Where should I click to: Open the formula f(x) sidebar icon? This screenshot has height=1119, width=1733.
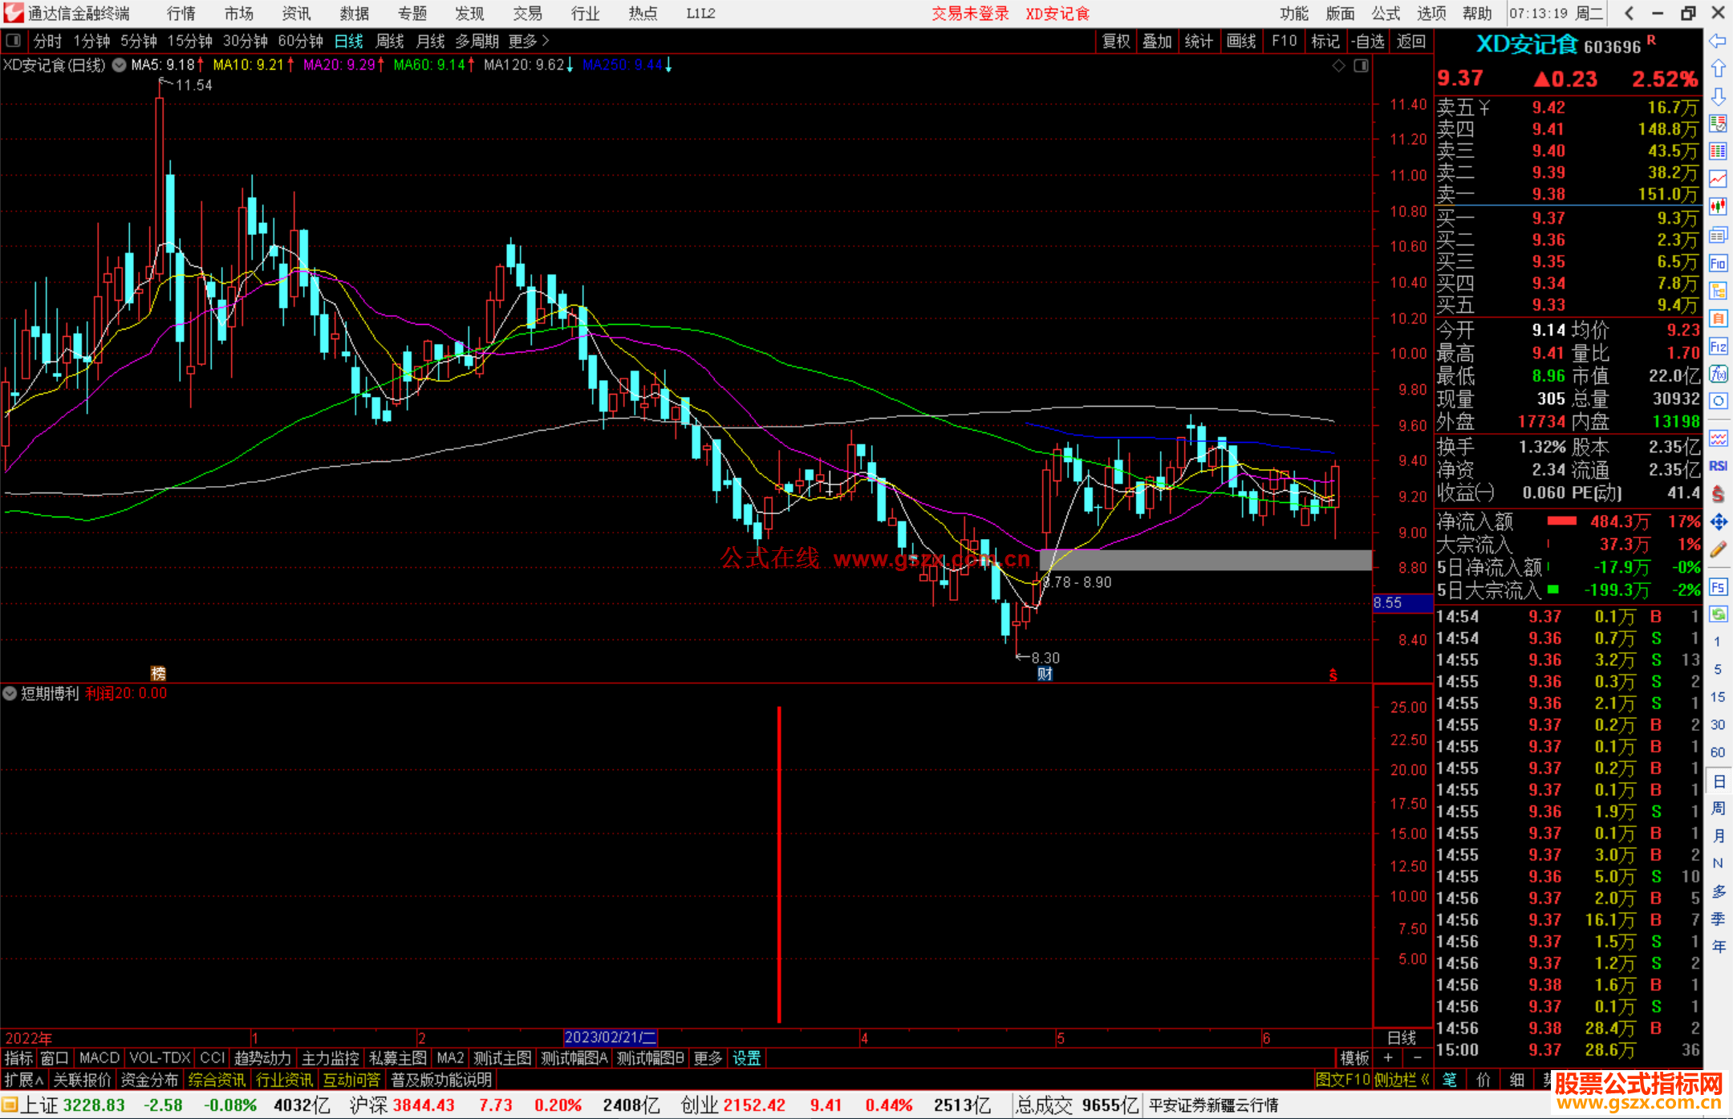pos(1718,374)
